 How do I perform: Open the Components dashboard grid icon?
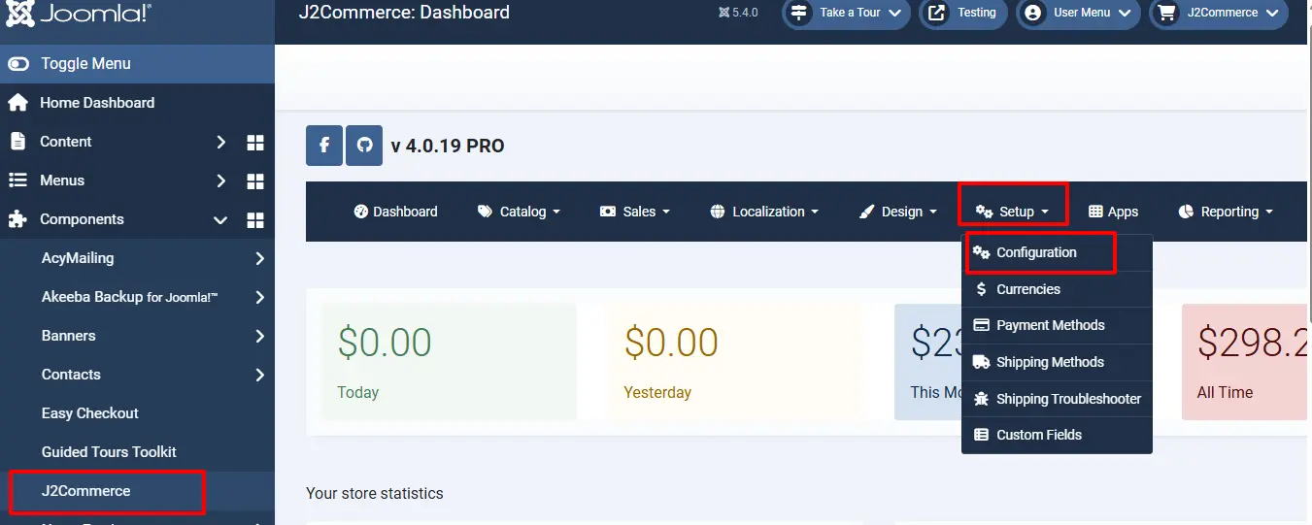point(255,220)
